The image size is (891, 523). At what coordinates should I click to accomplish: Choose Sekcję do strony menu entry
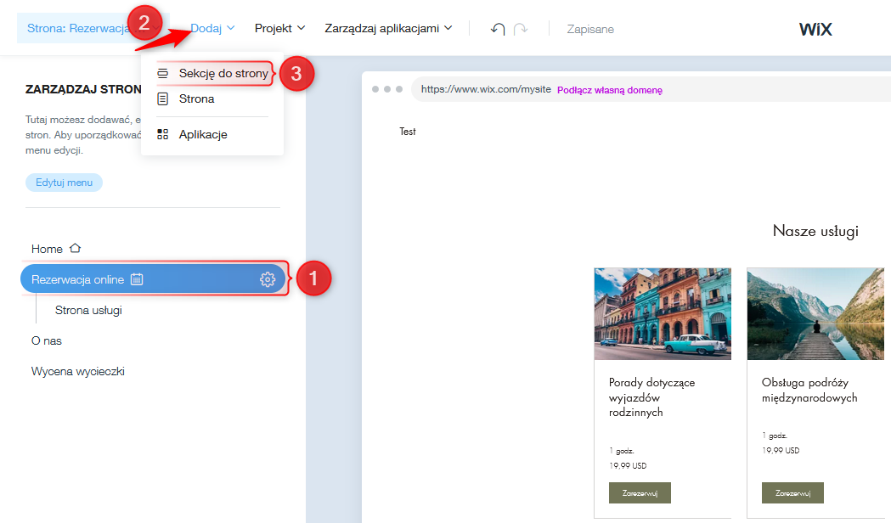pos(212,73)
